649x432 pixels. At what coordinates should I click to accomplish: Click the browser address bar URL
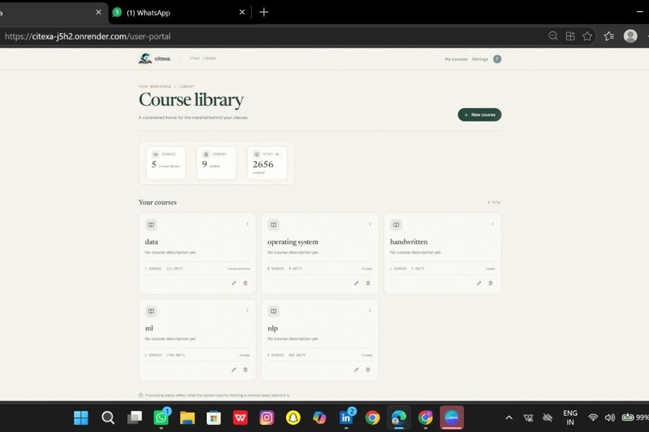click(88, 36)
